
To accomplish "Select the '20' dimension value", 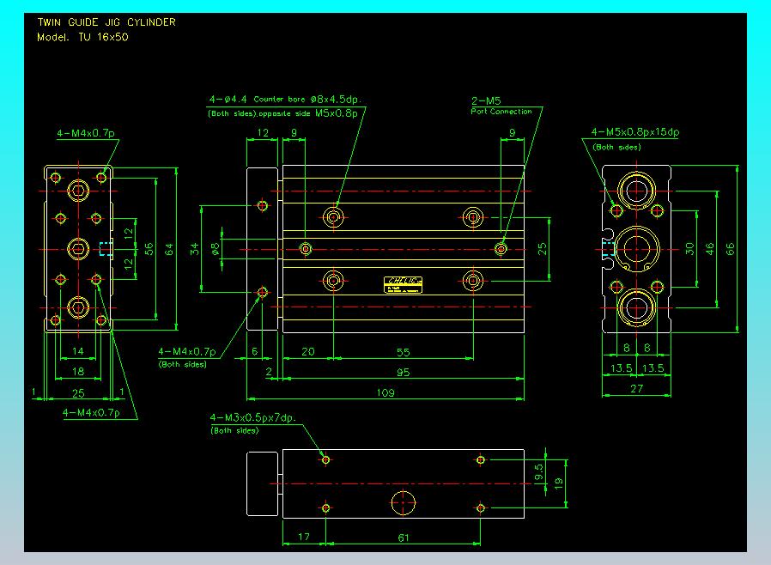I will (x=308, y=351).
